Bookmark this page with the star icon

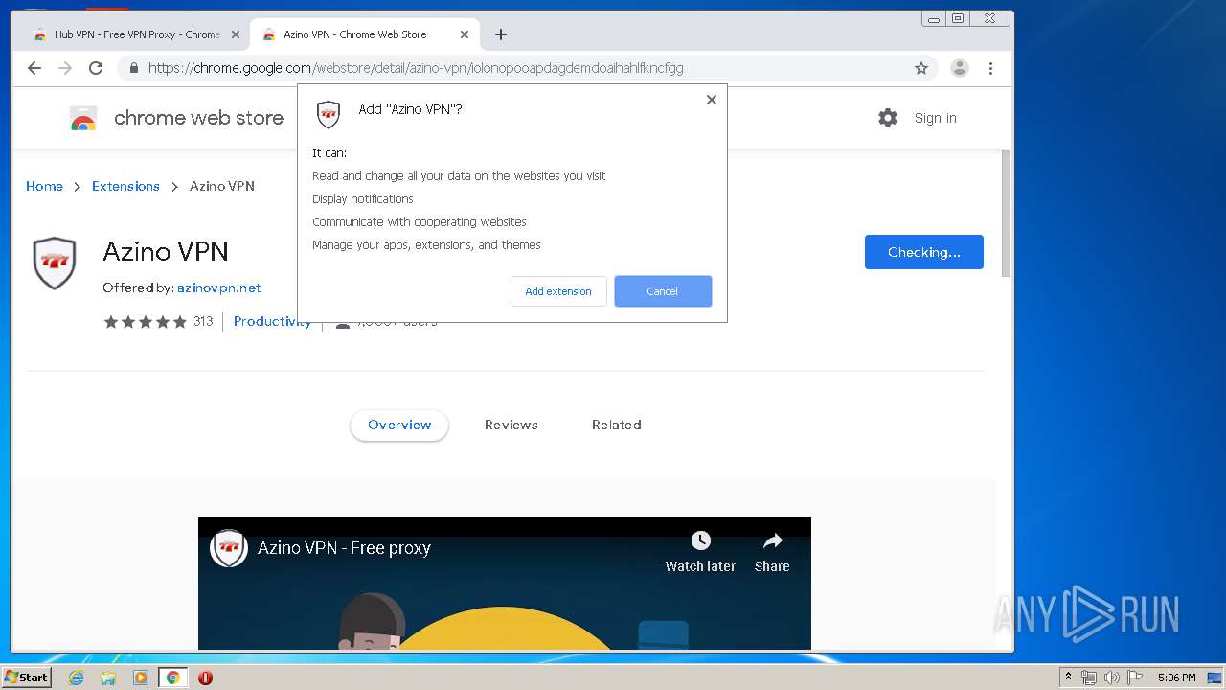pos(921,68)
